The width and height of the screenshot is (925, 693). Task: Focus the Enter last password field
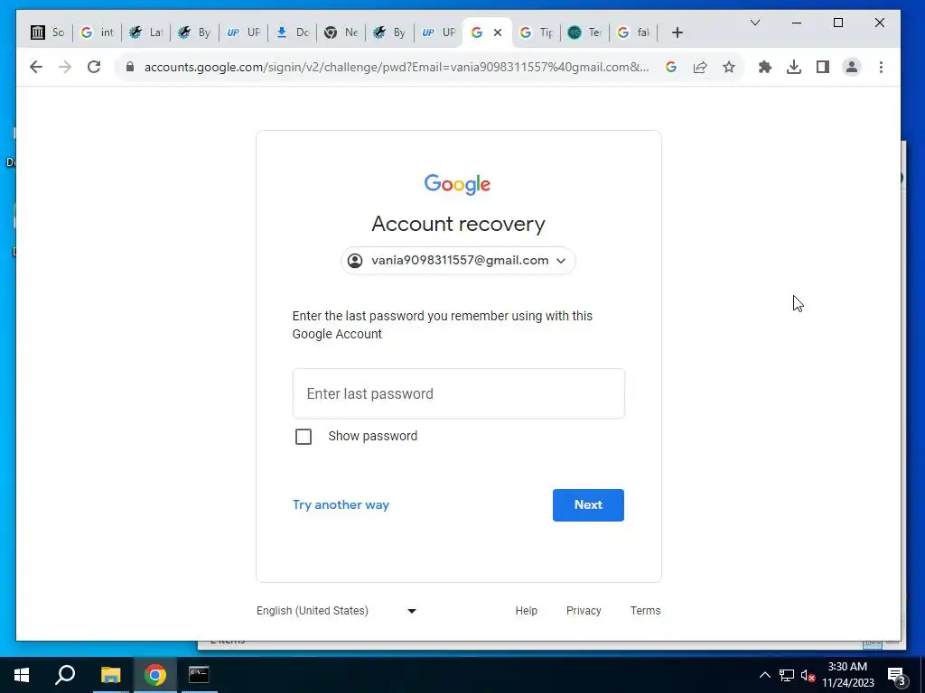click(x=458, y=393)
